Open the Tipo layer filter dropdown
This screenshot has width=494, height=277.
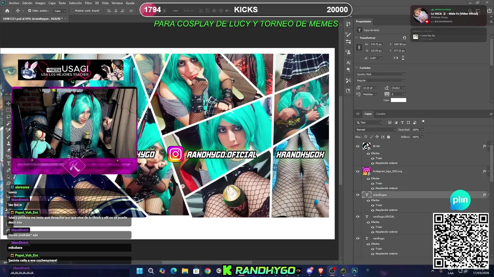[x=369, y=122]
